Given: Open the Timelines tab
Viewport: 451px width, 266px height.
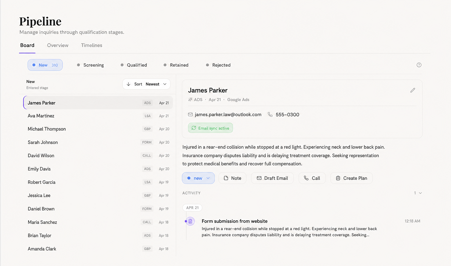Looking at the screenshot, I should (x=92, y=45).
